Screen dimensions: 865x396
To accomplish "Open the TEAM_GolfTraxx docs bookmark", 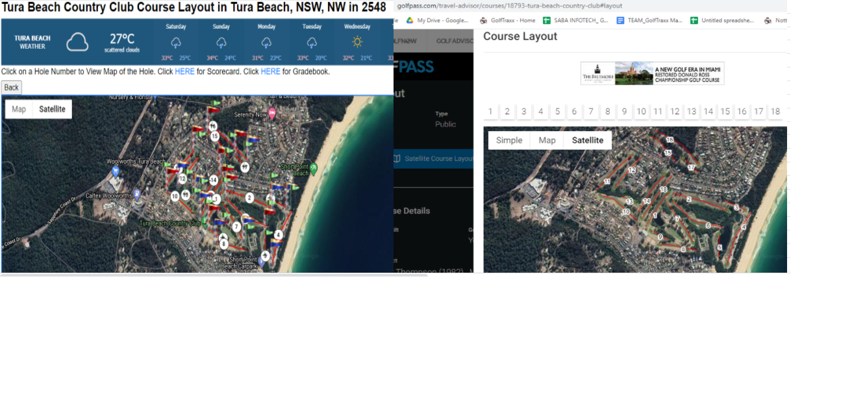I will (649, 20).
